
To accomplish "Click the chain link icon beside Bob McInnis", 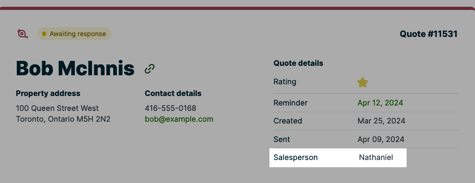I will click(150, 69).
